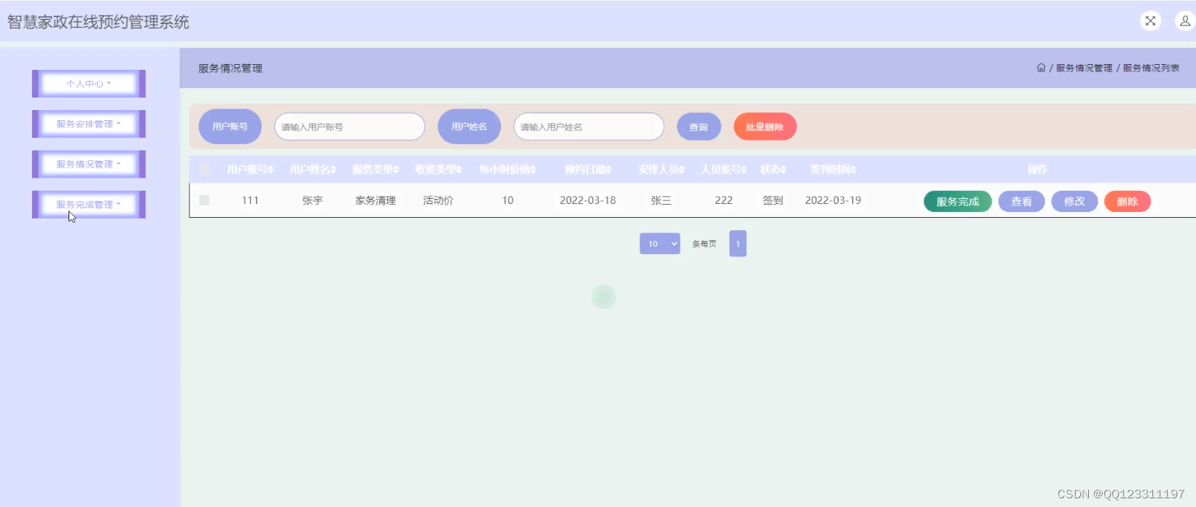Screen dimensions: 1196x507
Task: Click the 签到 status cell
Action: click(773, 200)
